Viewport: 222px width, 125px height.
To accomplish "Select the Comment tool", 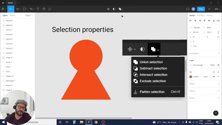I will click(x=50, y=9).
